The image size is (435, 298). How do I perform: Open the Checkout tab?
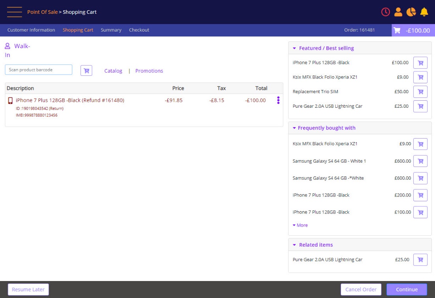pyautogui.click(x=139, y=30)
